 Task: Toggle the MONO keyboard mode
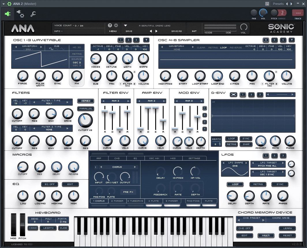pos(33,228)
